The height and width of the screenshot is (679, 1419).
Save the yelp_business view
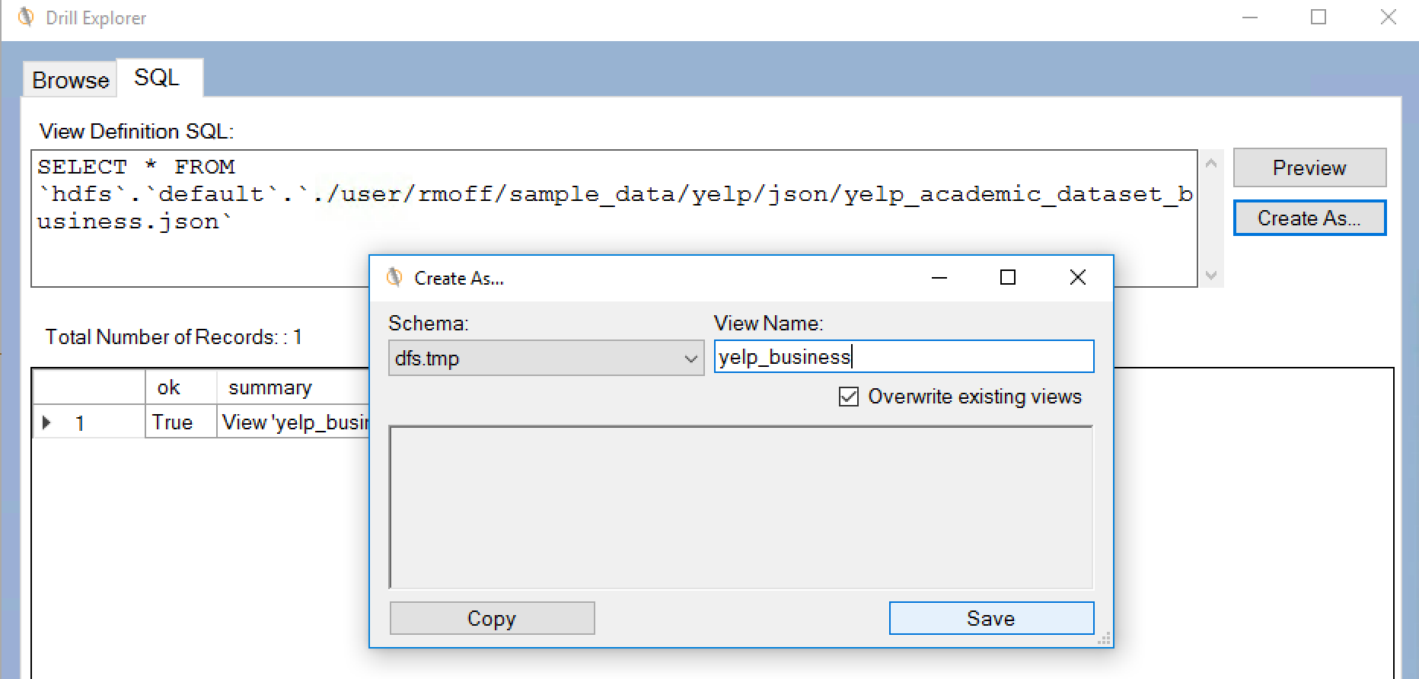pos(990,618)
